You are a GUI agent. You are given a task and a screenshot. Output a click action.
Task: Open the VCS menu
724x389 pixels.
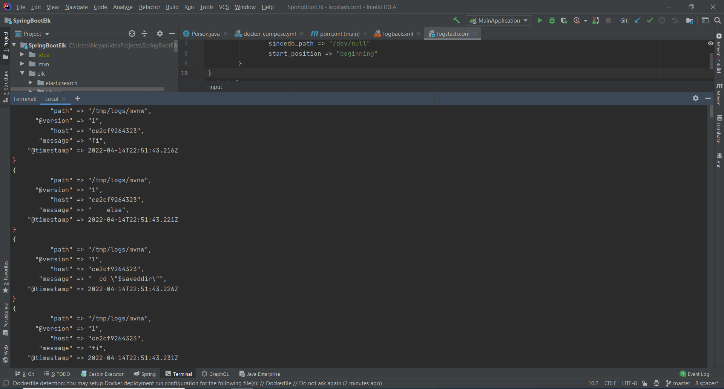tap(224, 7)
